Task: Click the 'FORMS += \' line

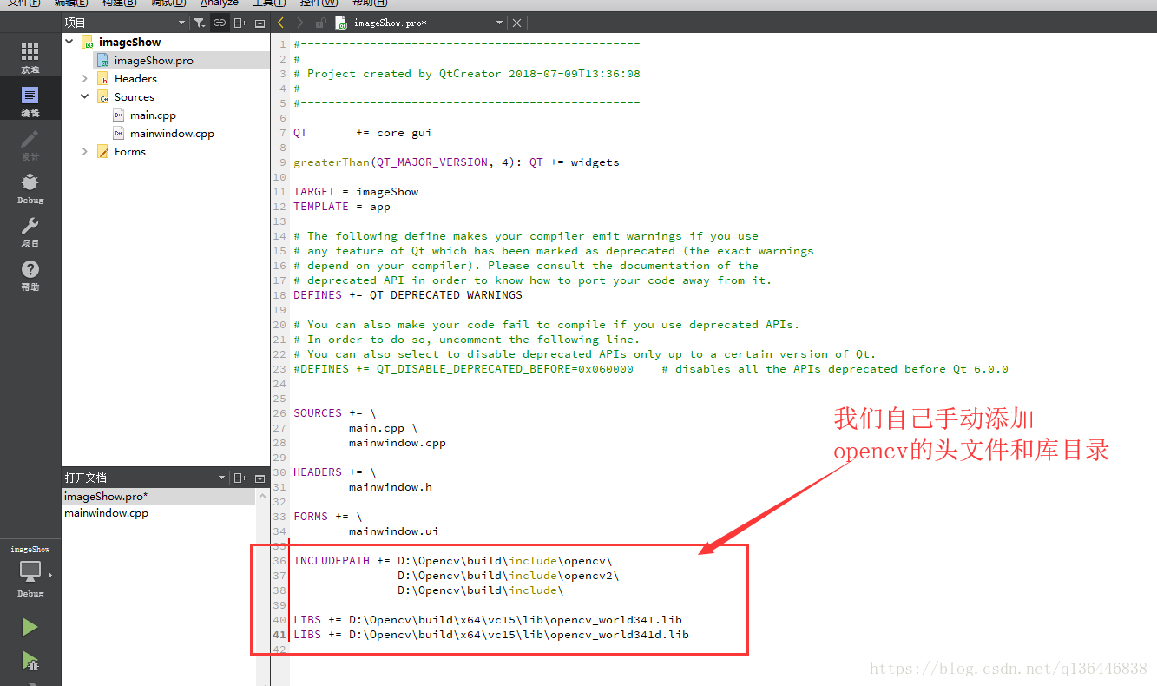Action: (x=328, y=516)
